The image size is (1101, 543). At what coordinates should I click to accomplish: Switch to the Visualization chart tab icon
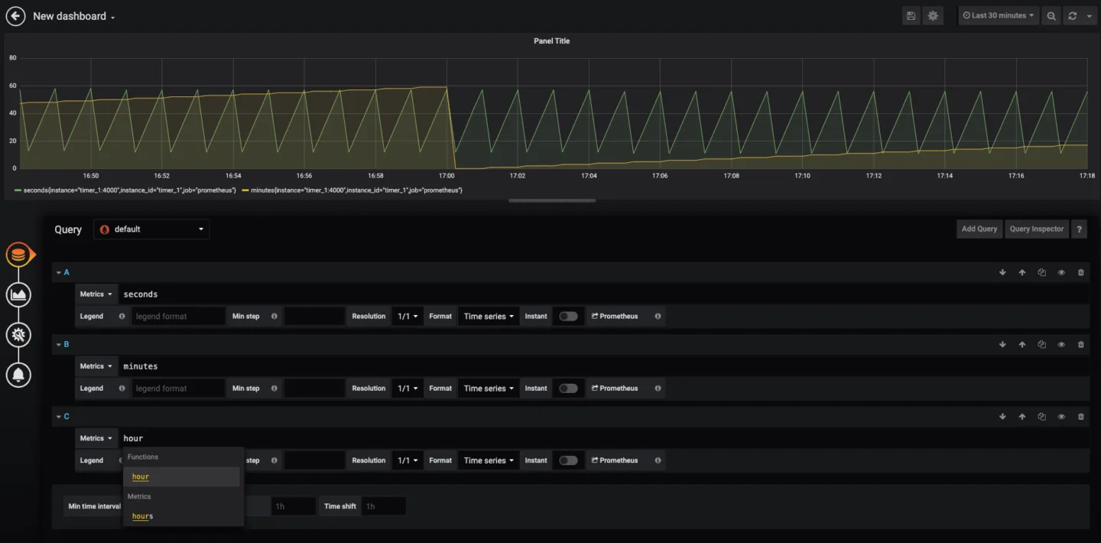[x=18, y=294]
